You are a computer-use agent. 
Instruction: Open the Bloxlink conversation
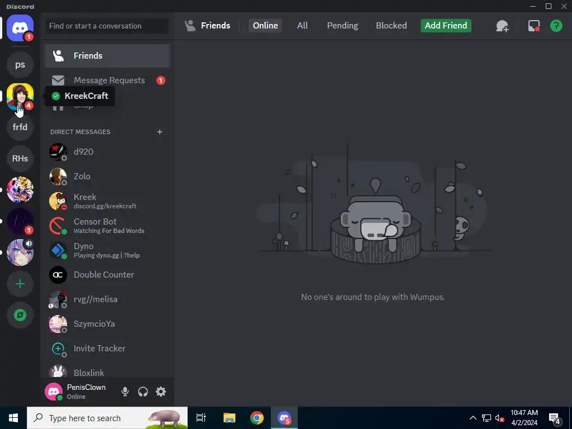coord(107,372)
